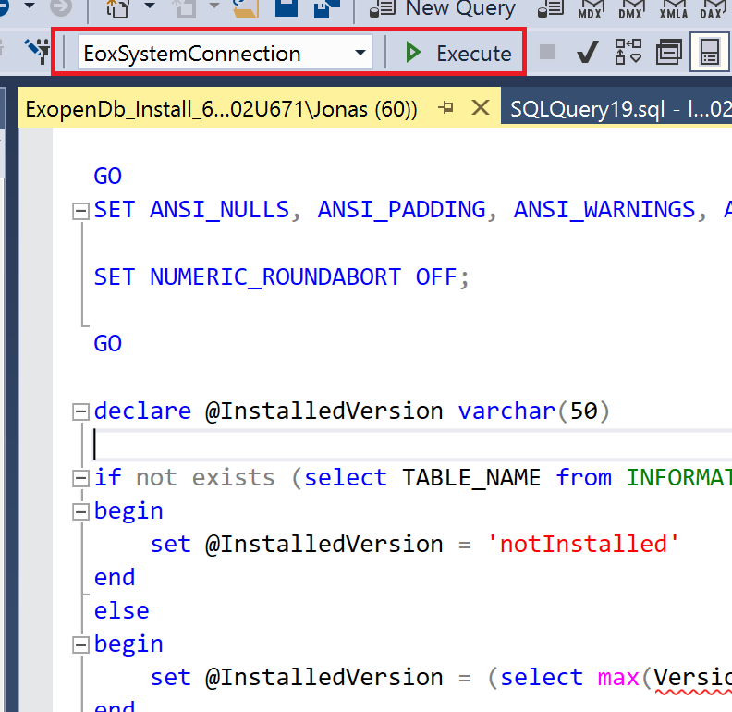The height and width of the screenshot is (712, 732).
Task: Select the ExopenDb_Install query tab
Action: (222, 109)
